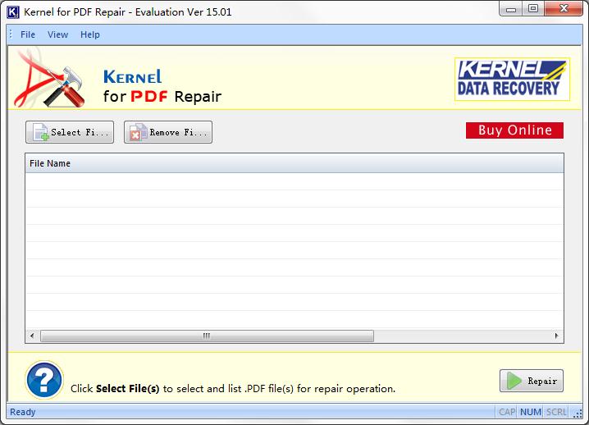The width and height of the screenshot is (589, 425).
Task: Close the Kernel PDF Repair window
Action: pyautogui.click(x=564, y=9)
